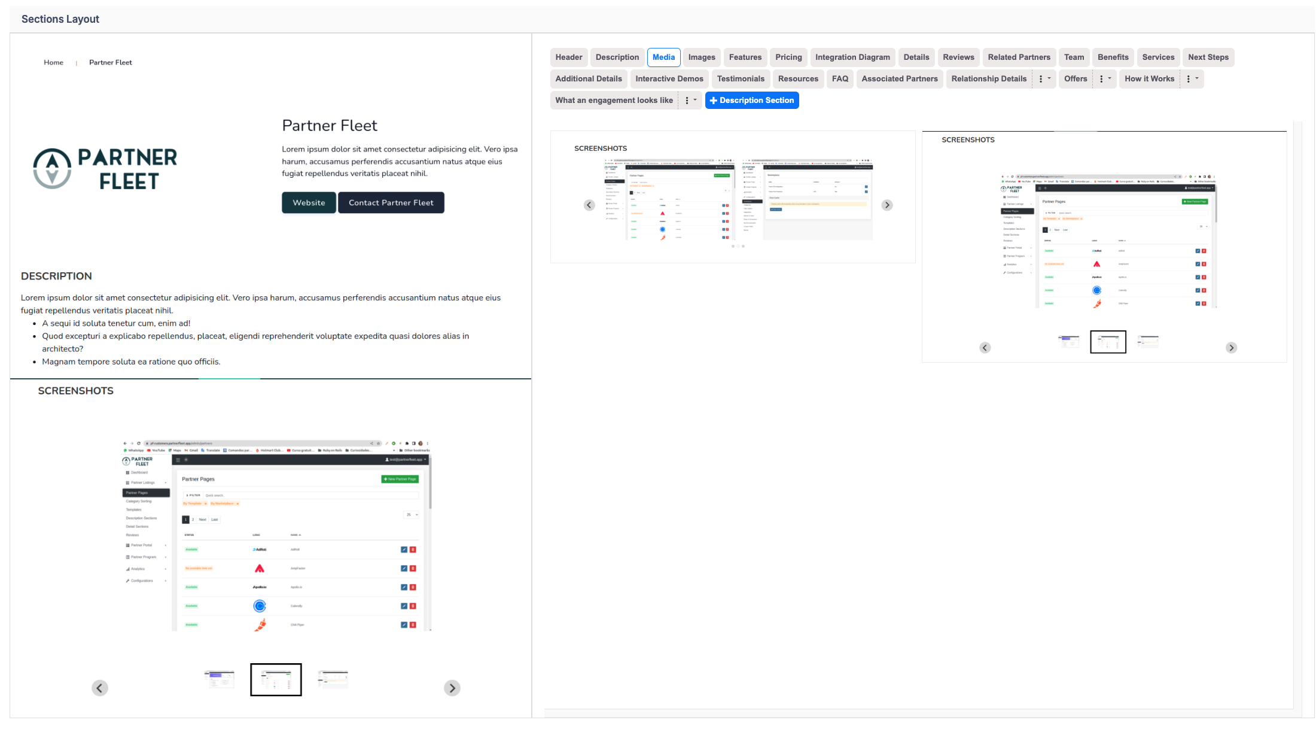
Task: Select the Description section tab
Action: [617, 57]
